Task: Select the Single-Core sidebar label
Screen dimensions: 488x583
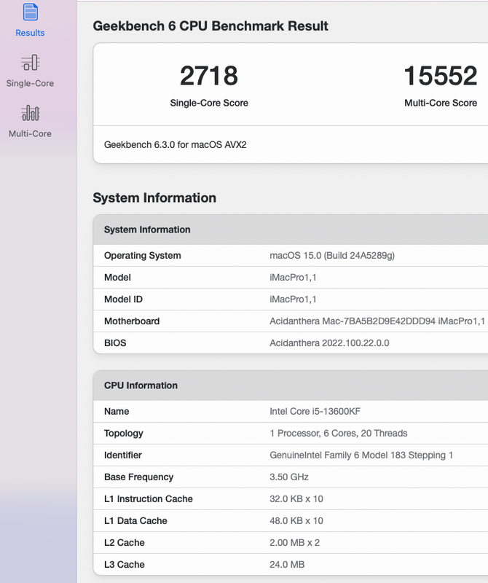Action: [30, 83]
